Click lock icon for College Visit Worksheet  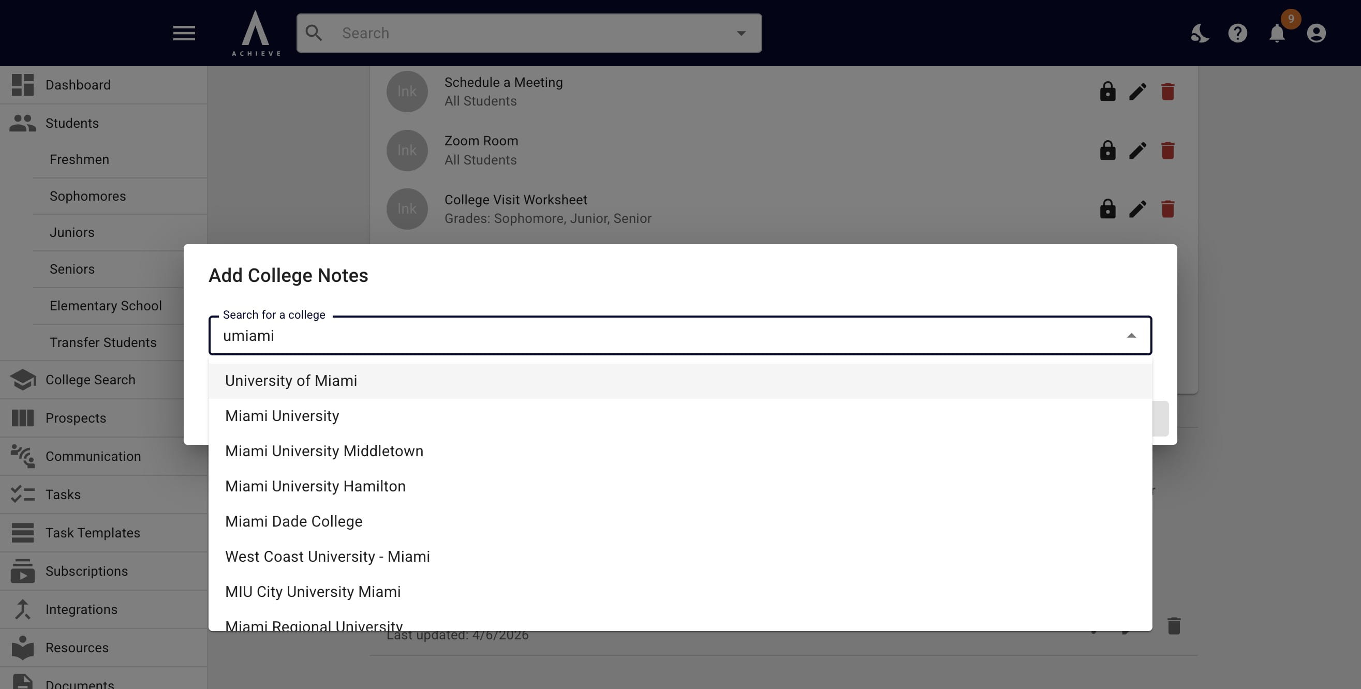point(1107,209)
